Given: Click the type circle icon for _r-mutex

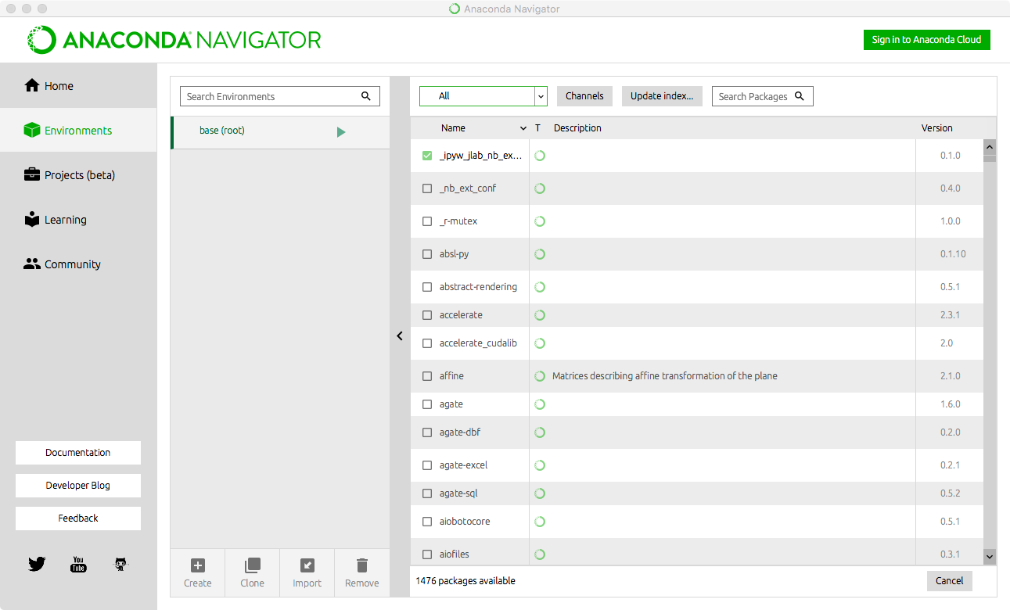Looking at the screenshot, I should [x=540, y=221].
